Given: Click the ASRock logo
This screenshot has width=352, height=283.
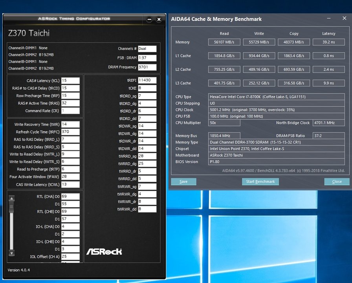Looking at the screenshot, I should click(104, 252).
